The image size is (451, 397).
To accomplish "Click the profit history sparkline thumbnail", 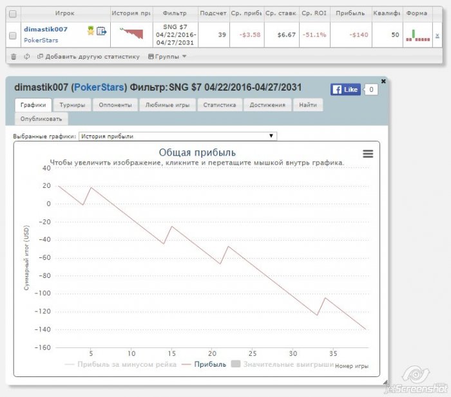I will 132,33.
